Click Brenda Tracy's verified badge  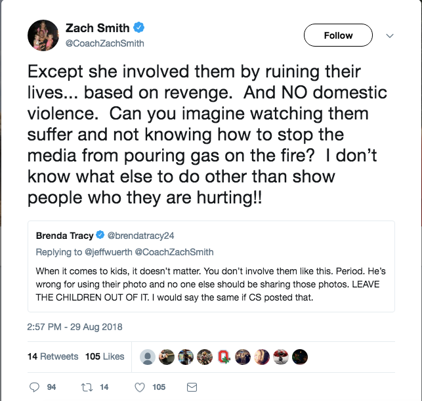coord(100,235)
